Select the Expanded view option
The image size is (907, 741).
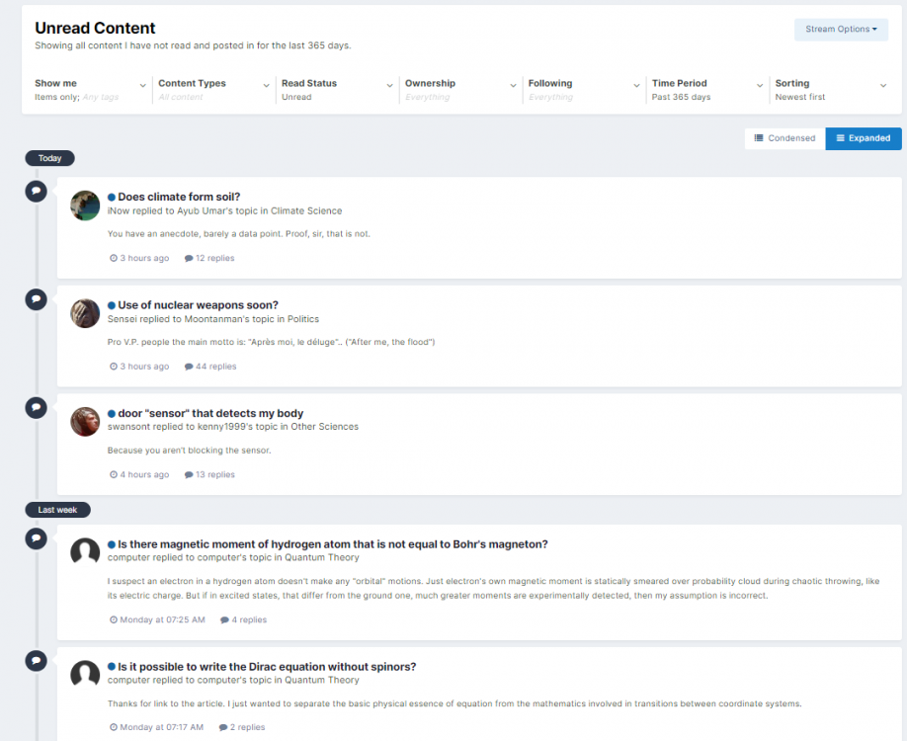862,138
